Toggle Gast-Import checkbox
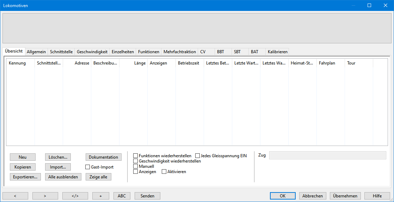Viewport: 394px width, 202px height. point(88,167)
